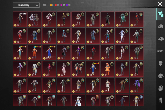The height and width of the screenshot is (110, 165).
Task: Close the inventory screen with the X
Action: click(x=160, y=4)
